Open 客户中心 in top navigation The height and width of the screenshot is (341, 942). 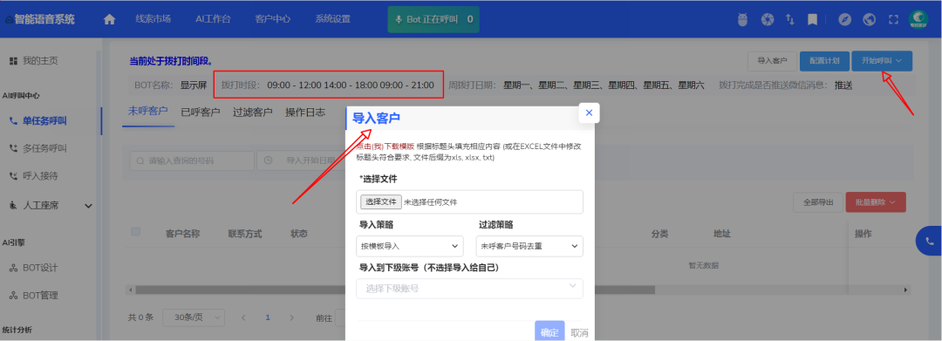click(x=273, y=19)
